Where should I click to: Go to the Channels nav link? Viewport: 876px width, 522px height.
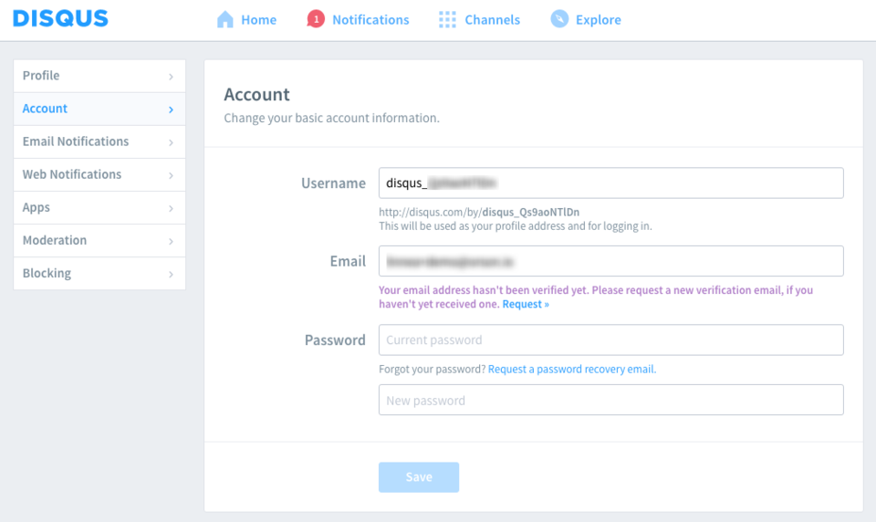[x=492, y=19]
